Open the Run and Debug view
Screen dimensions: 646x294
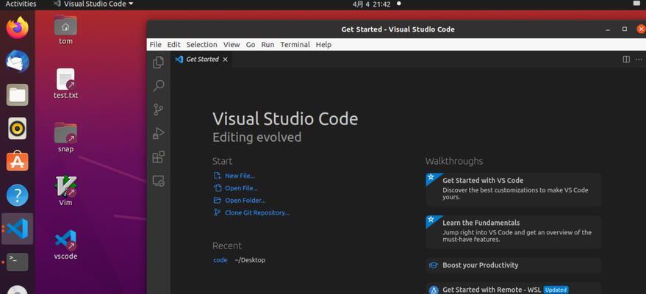click(158, 134)
